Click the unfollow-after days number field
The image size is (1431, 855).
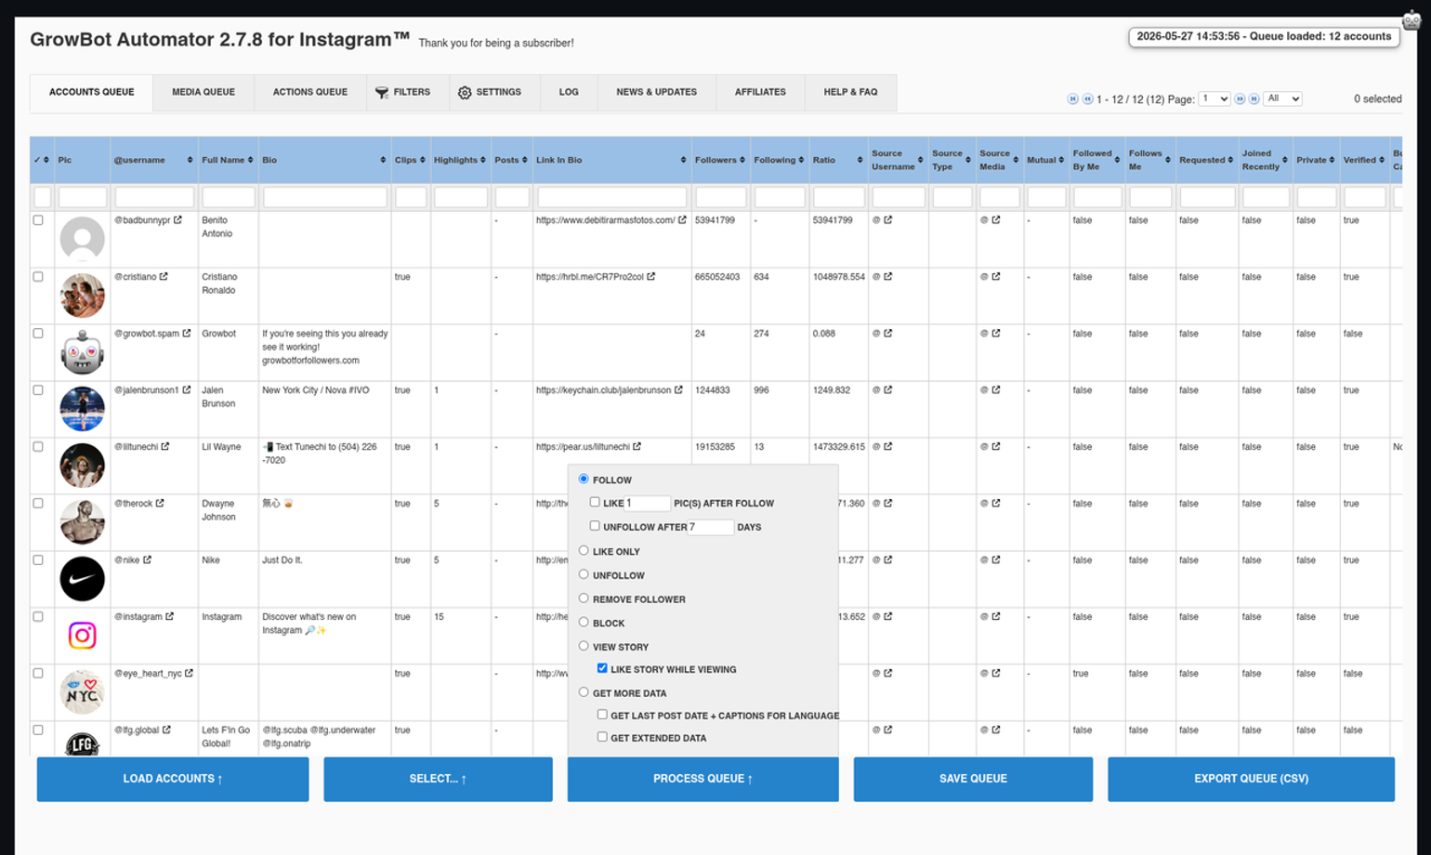tap(711, 527)
